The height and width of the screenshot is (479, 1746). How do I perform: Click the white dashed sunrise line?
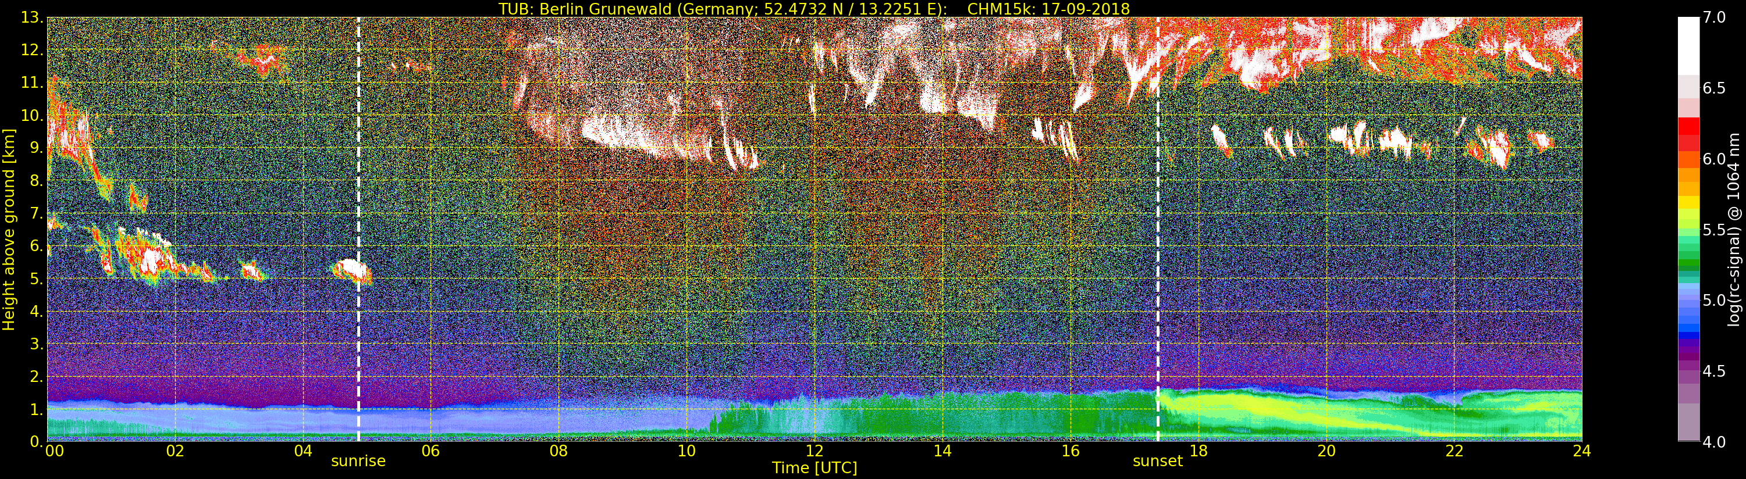(358, 229)
